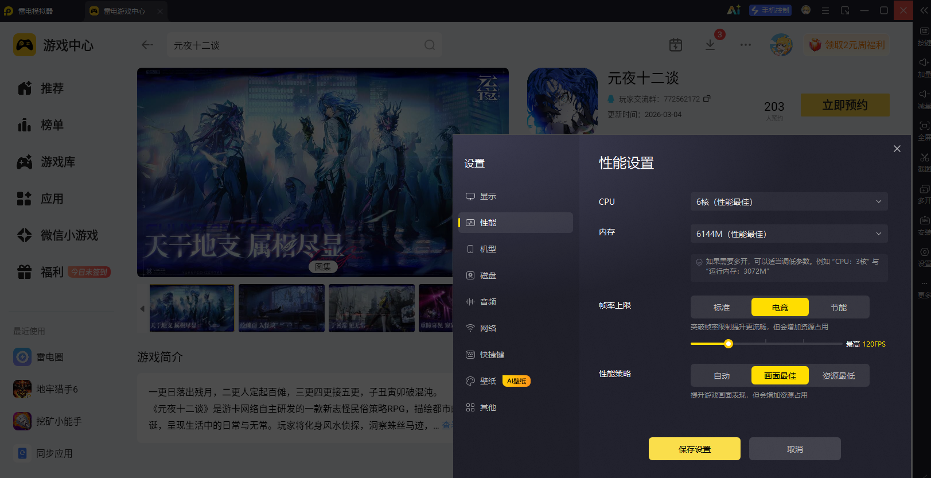Copy the player group number 772562172
This screenshot has width=931, height=478.
tap(707, 99)
